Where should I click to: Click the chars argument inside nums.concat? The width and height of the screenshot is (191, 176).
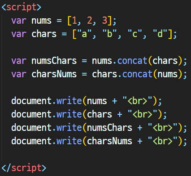[165, 61]
